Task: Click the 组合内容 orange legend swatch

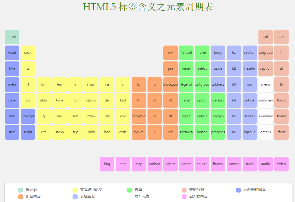Action: [21, 197]
